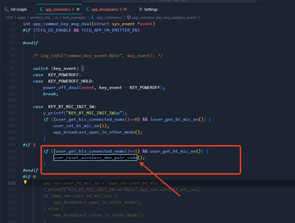This screenshot has height=223, width=295.
Task: Click the #endif directive on line 113
Action: (x=30, y=170)
